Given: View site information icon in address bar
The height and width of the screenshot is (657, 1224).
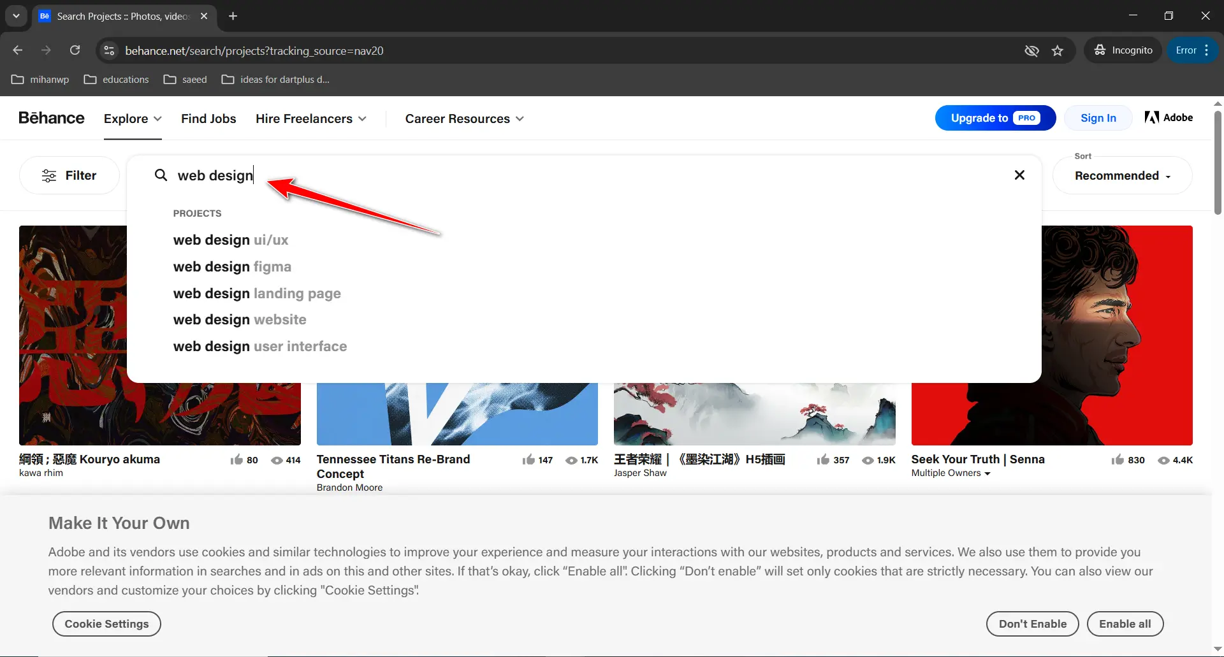Looking at the screenshot, I should click(x=110, y=50).
